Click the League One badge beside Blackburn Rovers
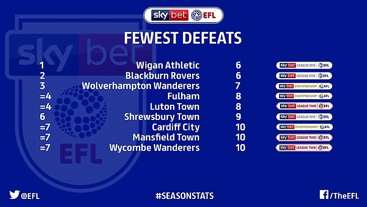 click(x=304, y=76)
